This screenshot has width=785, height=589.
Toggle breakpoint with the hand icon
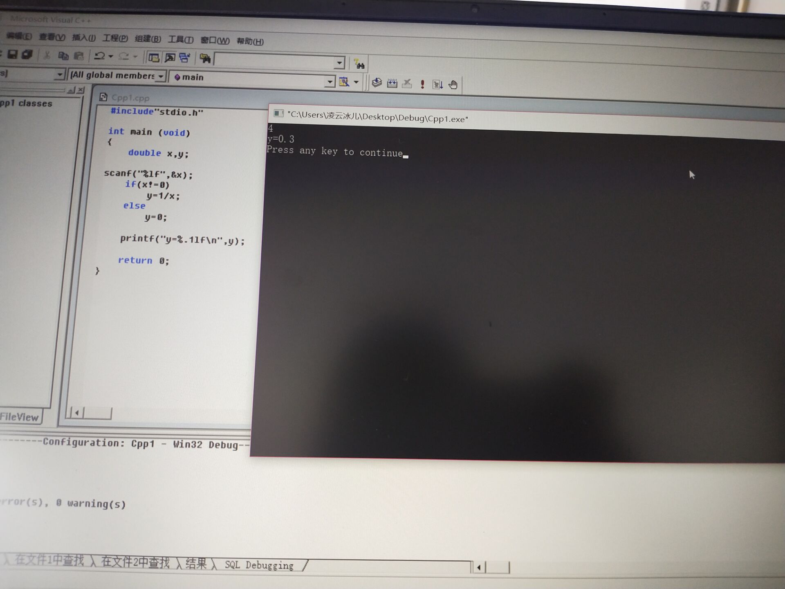[453, 85]
